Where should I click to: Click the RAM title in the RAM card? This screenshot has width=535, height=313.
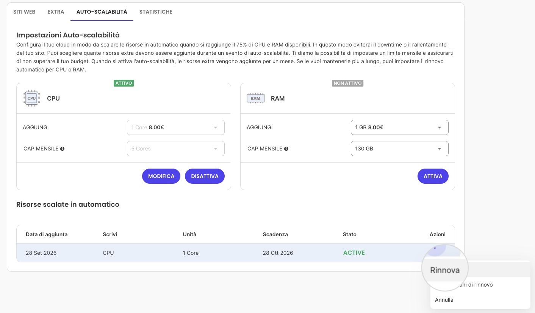(278, 98)
